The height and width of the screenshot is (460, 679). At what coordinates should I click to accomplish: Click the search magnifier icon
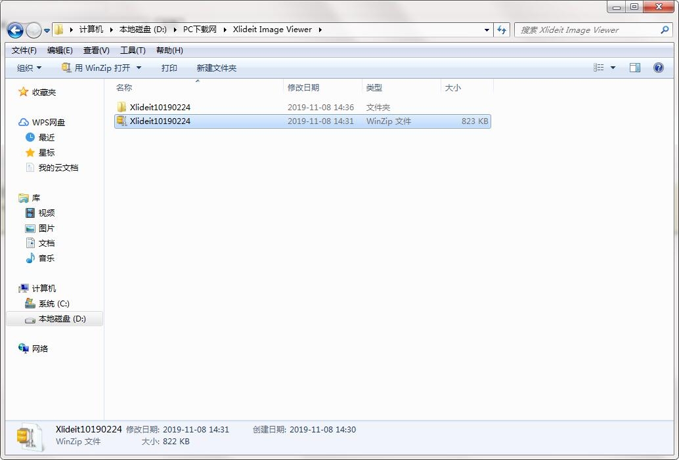coord(665,30)
